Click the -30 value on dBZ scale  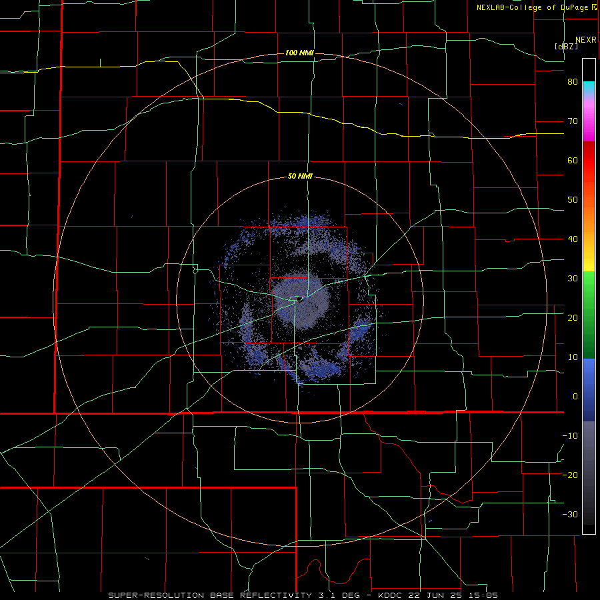click(570, 514)
